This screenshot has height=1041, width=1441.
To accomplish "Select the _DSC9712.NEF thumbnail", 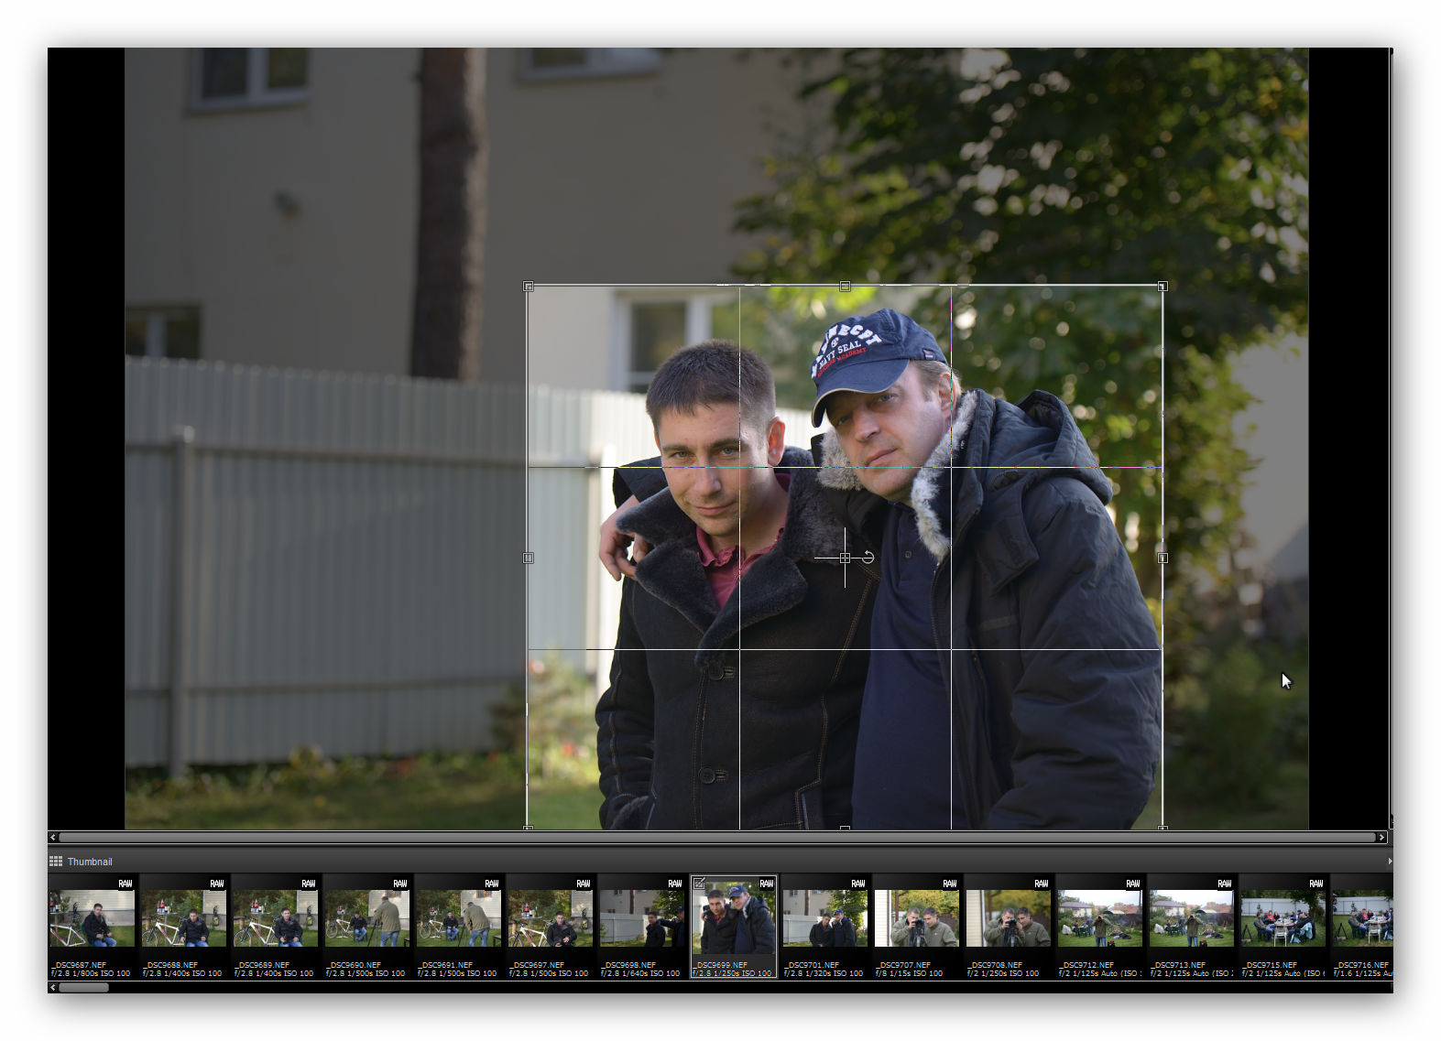I will (x=1099, y=920).
